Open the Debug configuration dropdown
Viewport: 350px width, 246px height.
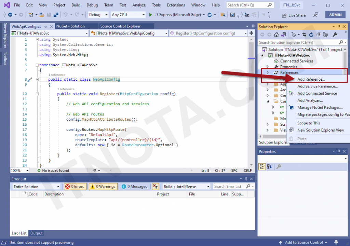(98, 15)
